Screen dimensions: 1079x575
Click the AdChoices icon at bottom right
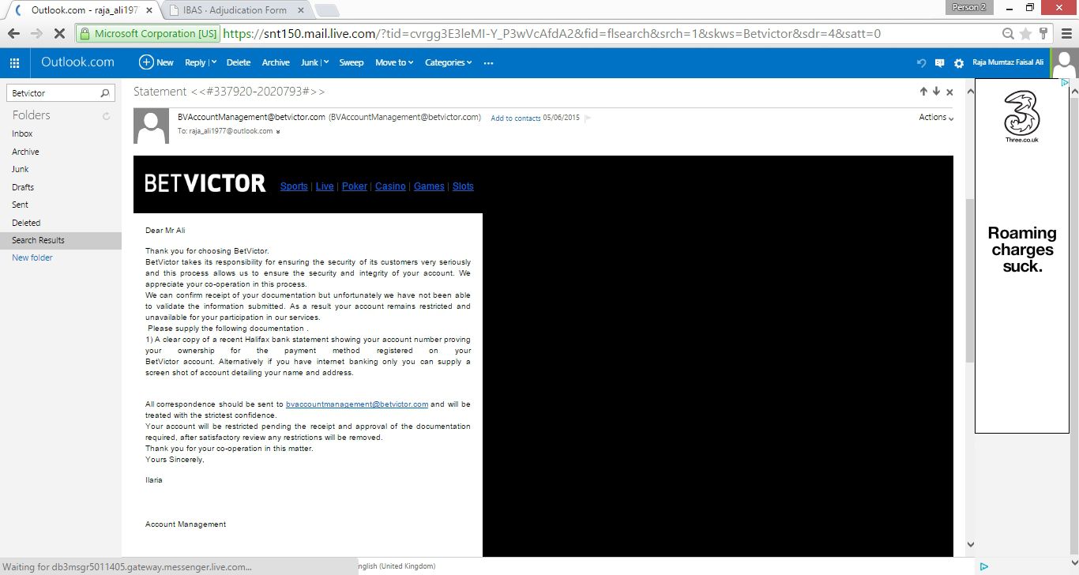click(984, 566)
